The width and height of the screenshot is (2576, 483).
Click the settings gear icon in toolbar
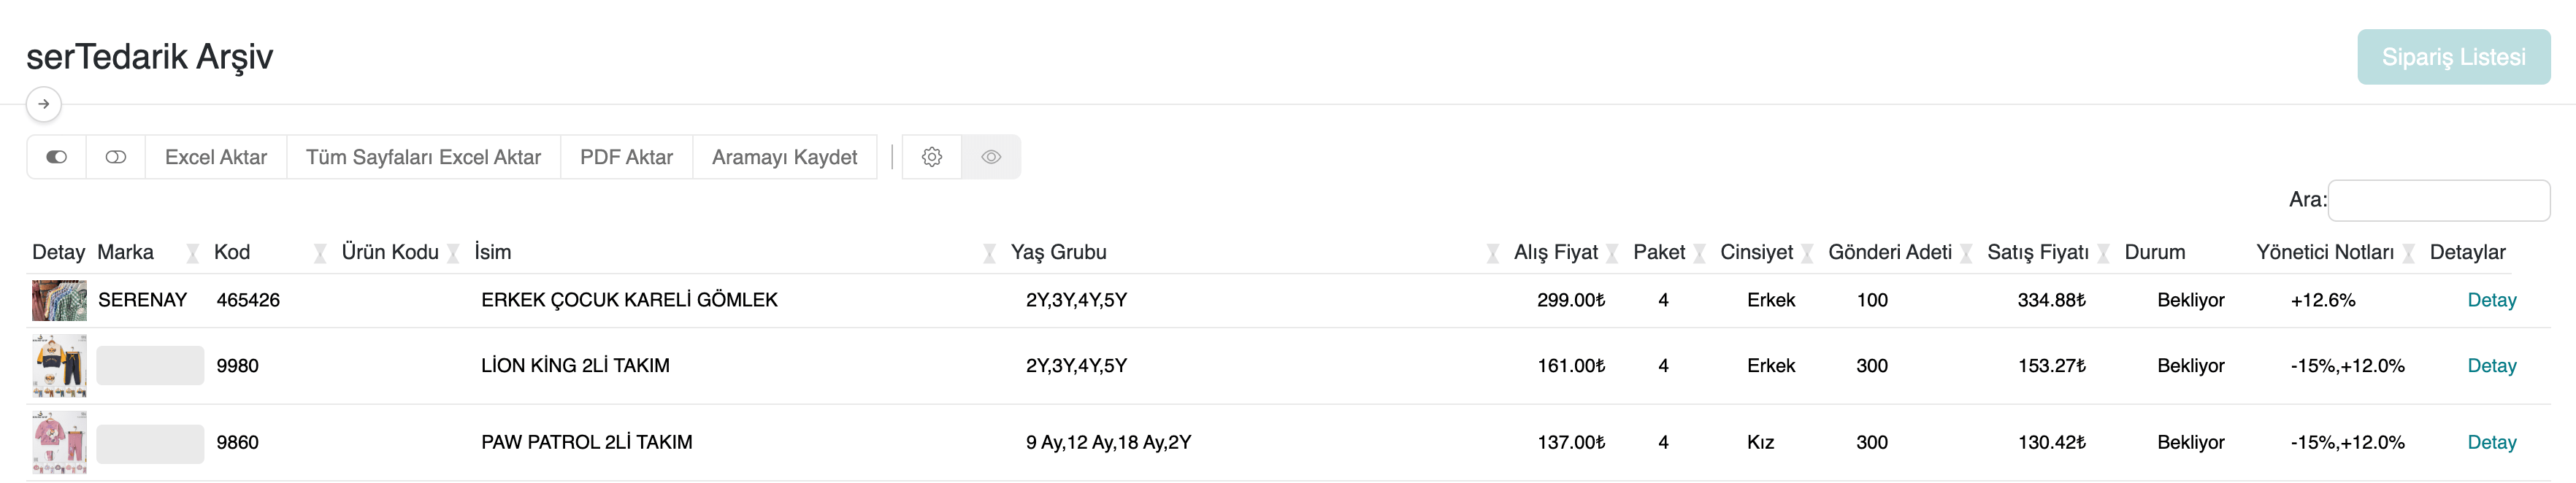931,157
